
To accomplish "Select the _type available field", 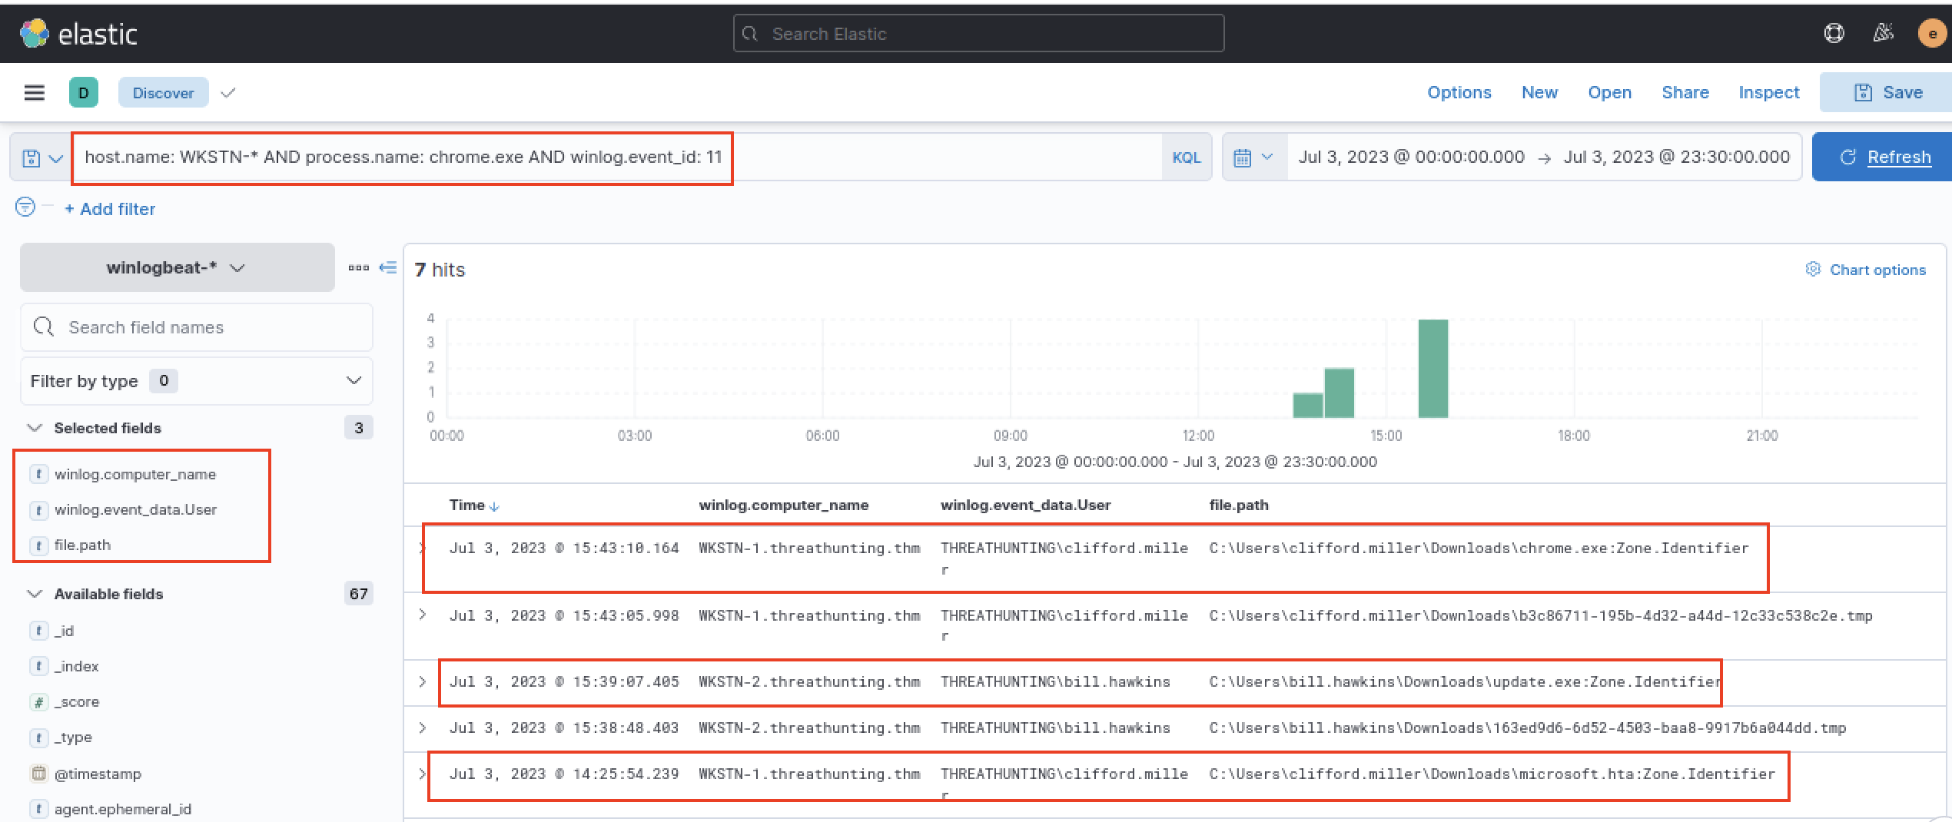I will click(x=73, y=737).
